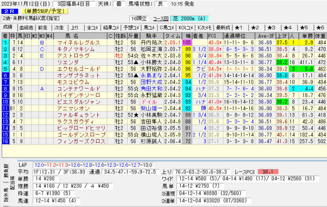
Task: Open the 最新成 tab
Action: (223, 27)
